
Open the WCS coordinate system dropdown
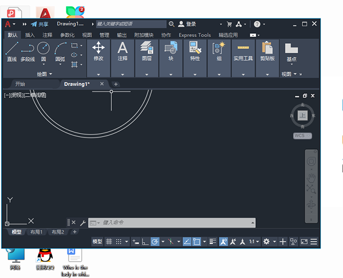(302, 136)
